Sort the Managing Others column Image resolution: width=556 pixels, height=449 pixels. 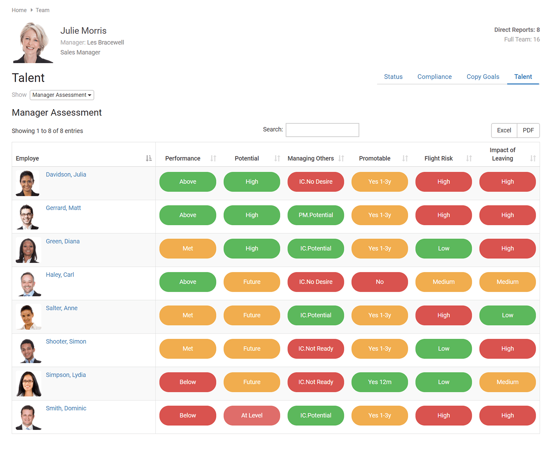coord(341,158)
